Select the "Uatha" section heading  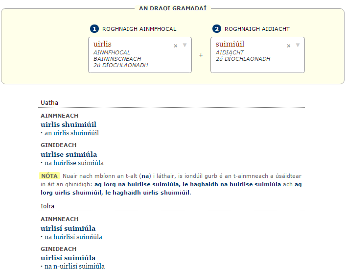coord(49,103)
